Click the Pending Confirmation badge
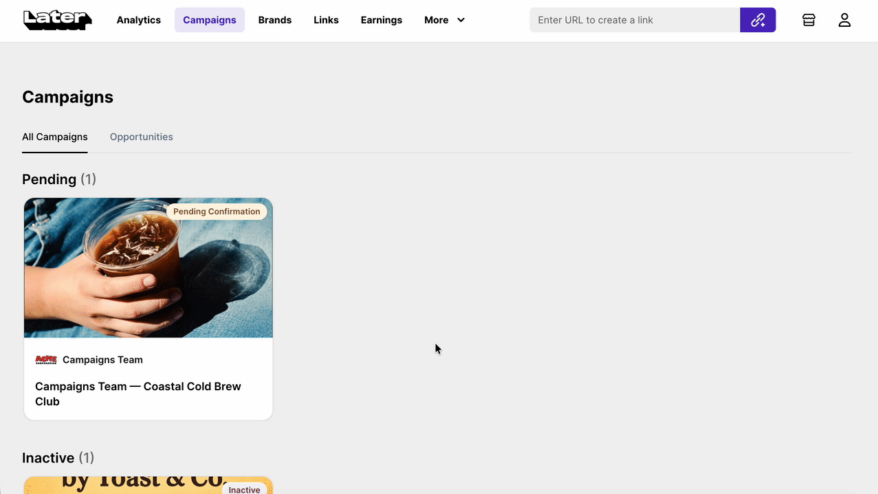The width and height of the screenshot is (878, 494). click(x=217, y=212)
